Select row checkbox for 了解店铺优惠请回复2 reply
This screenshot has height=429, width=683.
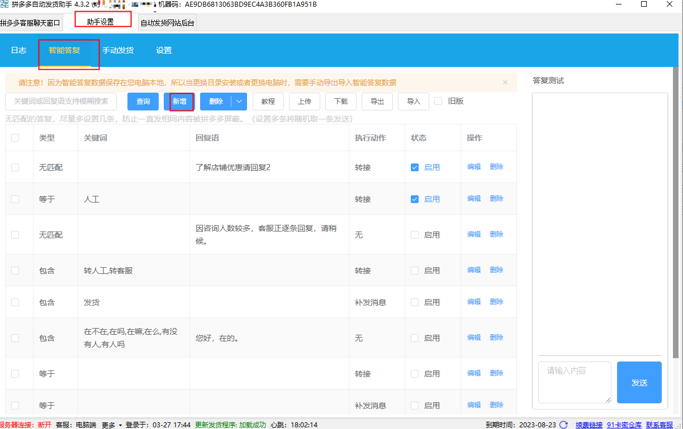[15, 167]
